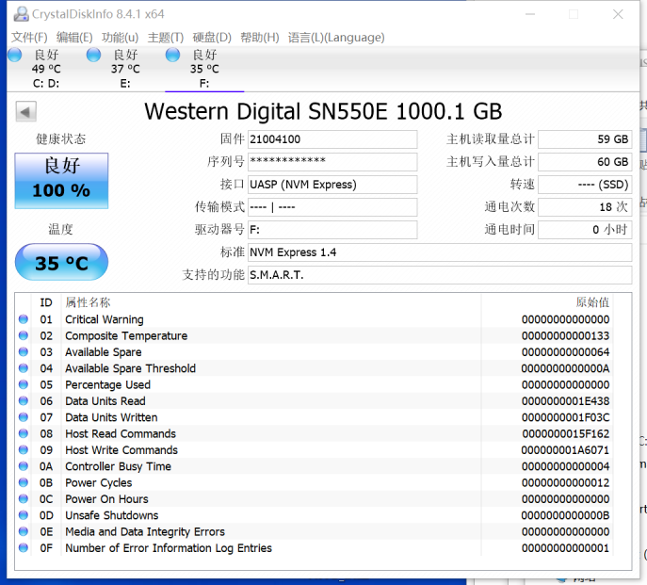The height and width of the screenshot is (585, 647).
Task: Click status dot for Host Write Commands row
Action: [x=24, y=449]
